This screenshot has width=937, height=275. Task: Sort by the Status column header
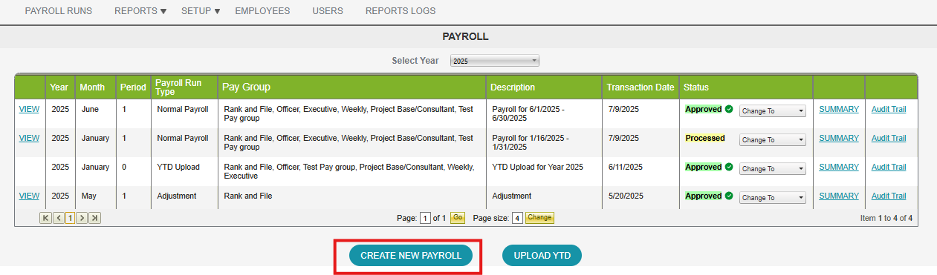(x=696, y=87)
